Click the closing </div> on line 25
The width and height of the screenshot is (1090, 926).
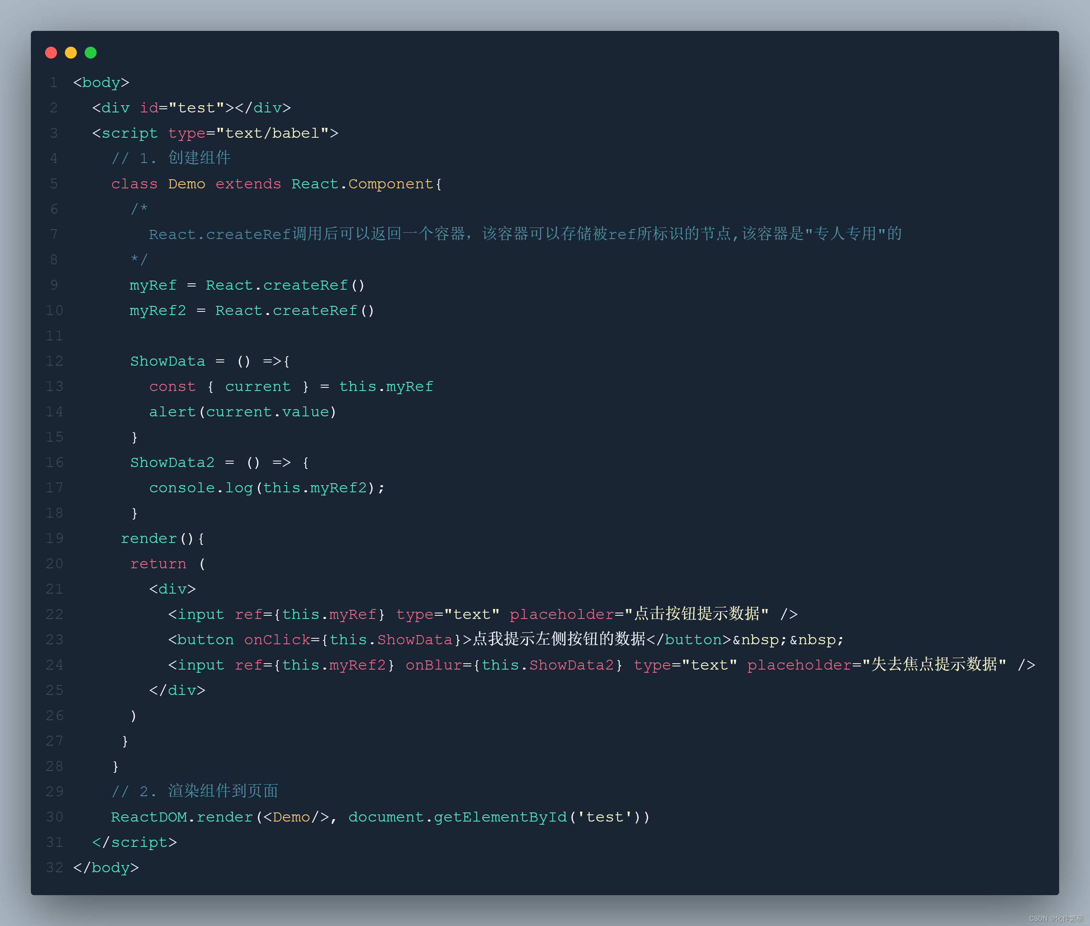click(177, 690)
